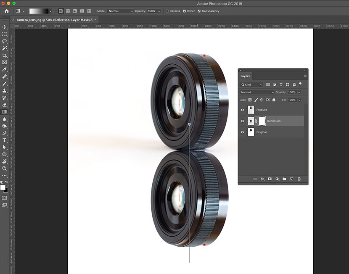Open the gradient Mode dropdown
The width and height of the screenshot is (349, 274).
click(x=120, y=11)
